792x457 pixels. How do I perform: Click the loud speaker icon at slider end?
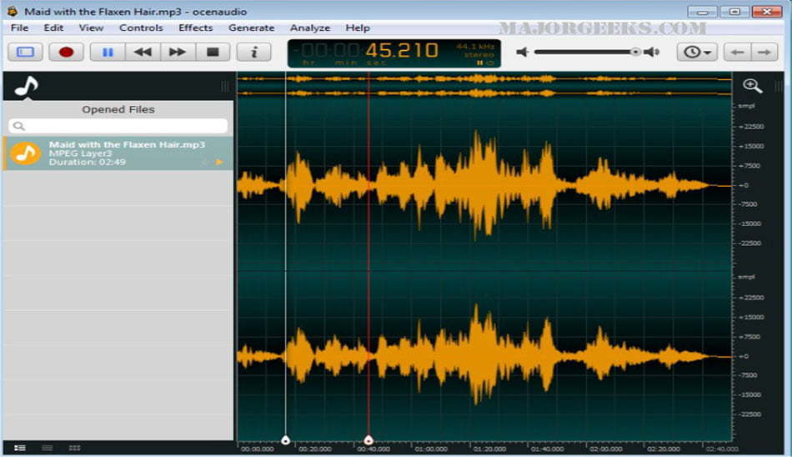(652, 52)
